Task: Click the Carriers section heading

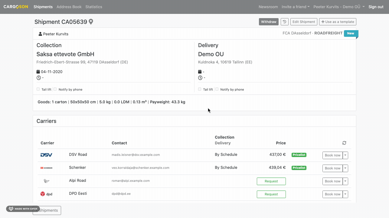Action: point(47,121)
